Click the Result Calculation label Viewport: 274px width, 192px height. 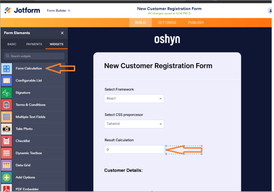[119, 140]
